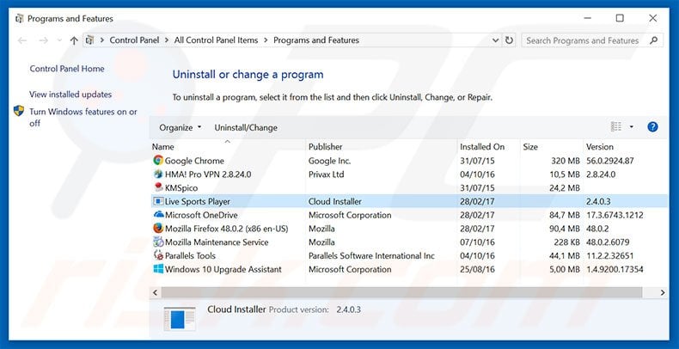Select All Control Panel Items breadcrumb

pos(217,40)
